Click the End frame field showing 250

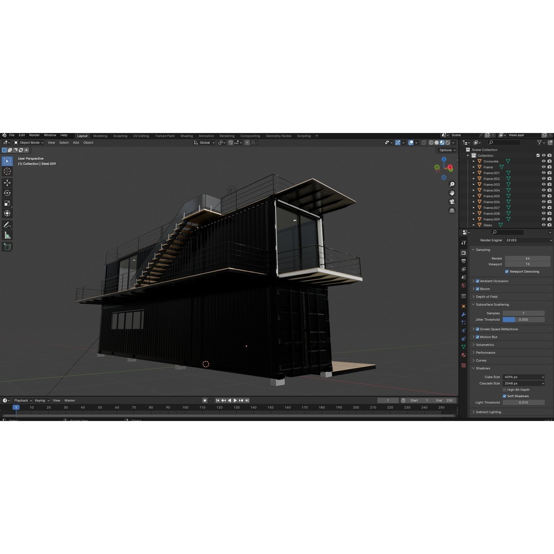click(444, 400)
